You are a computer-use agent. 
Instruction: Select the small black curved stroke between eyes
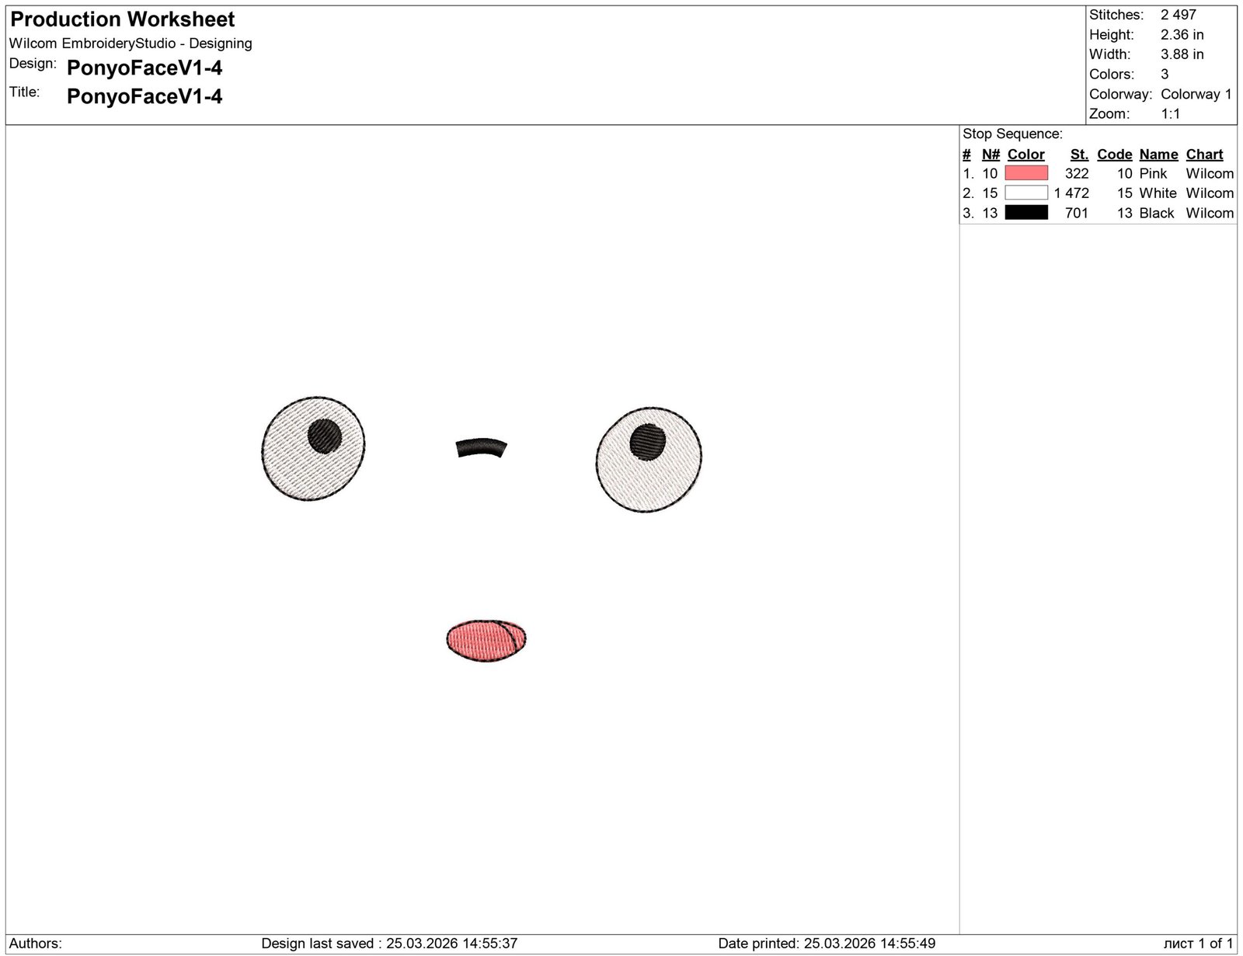click(x=481, y=448)
